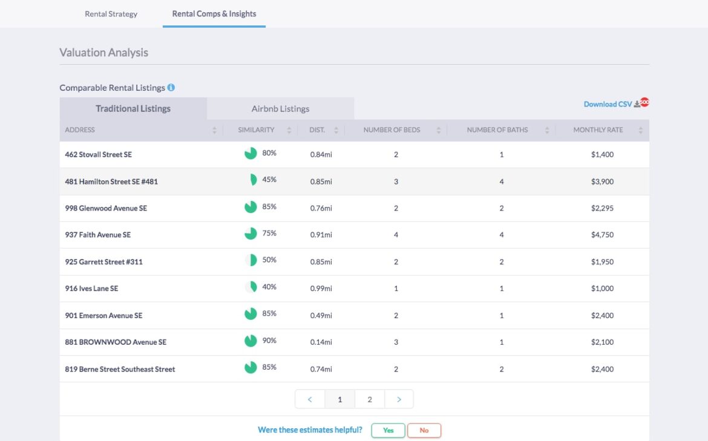708x441 pixels.
Task: Click Yes for estimates helpful
Action: (x=388, y=430)
